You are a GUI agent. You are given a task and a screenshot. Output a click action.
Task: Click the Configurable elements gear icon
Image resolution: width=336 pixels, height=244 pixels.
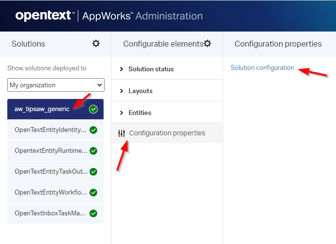tap(208, 44)
